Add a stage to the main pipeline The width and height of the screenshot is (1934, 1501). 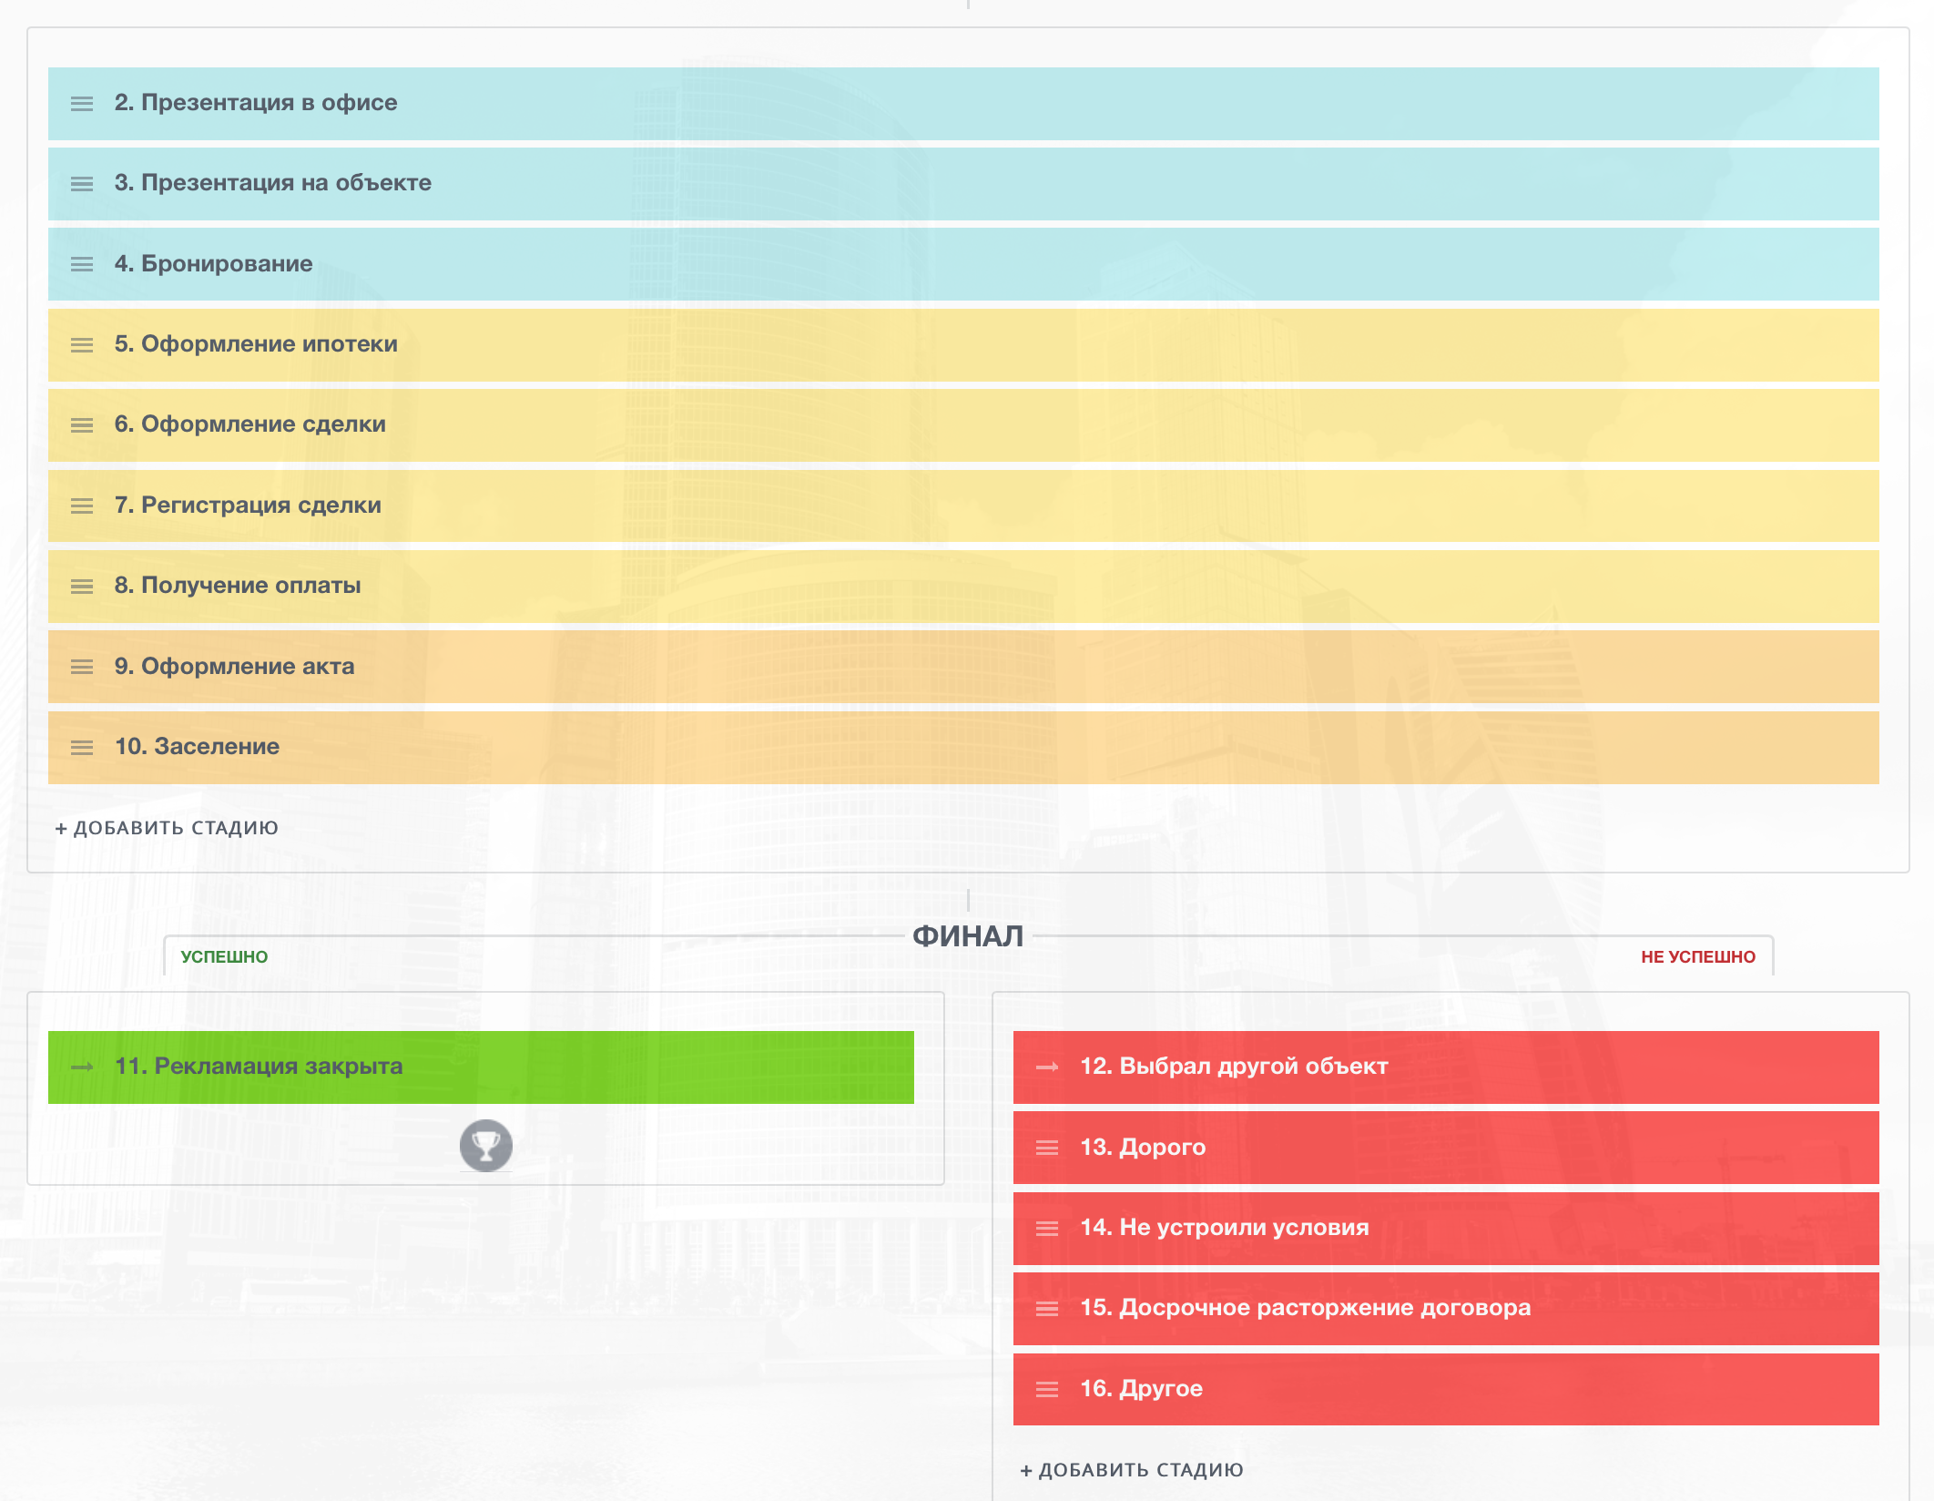pyautogui.click(x=167, y=828)
